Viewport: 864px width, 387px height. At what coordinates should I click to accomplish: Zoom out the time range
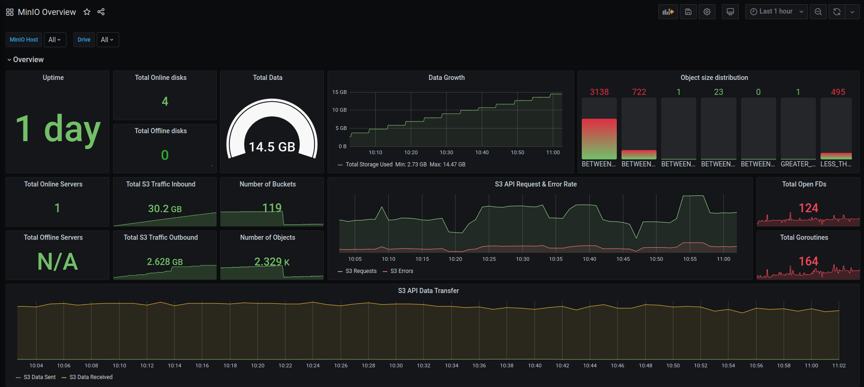[x=818, y=12]
